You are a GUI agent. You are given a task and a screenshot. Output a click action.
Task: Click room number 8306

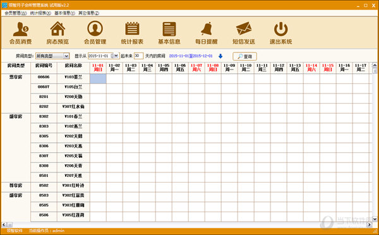point(44,146)
